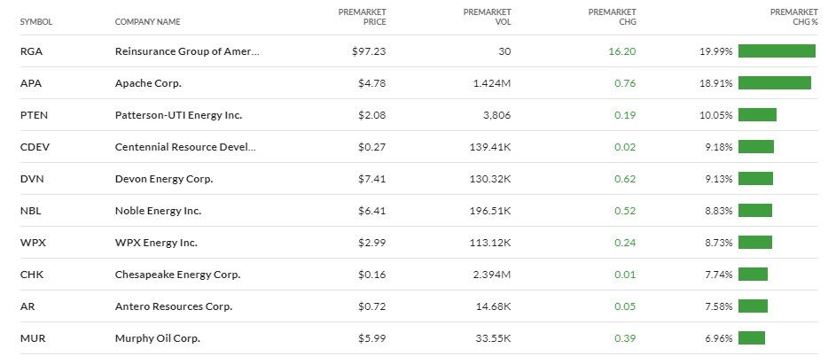Open the NBL ticker symbol
The width and height of the screenshot is (828, 364).
pos(30,211)
